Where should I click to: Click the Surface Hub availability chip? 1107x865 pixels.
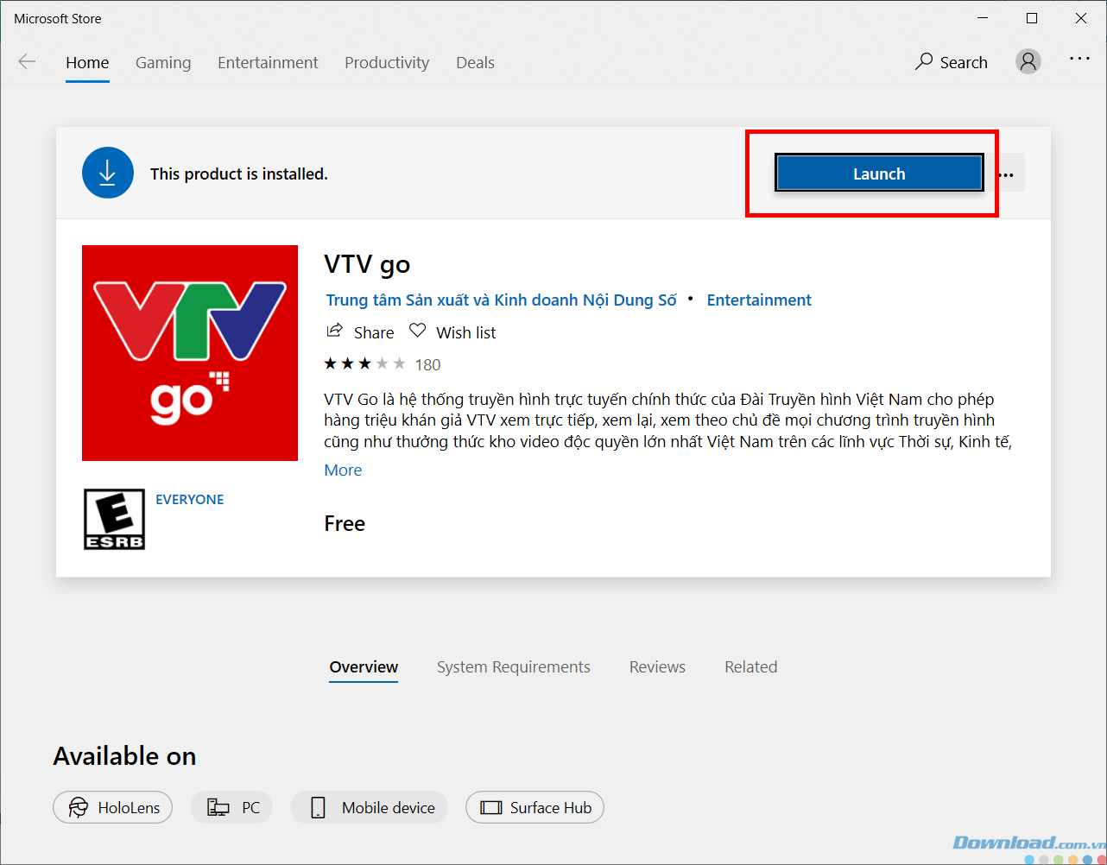(535, 808)
